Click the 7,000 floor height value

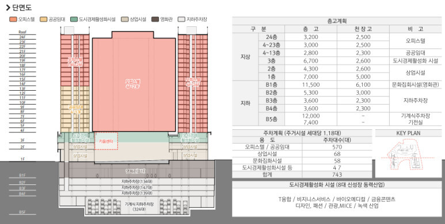pyautogui.click(x=311, y=77)
